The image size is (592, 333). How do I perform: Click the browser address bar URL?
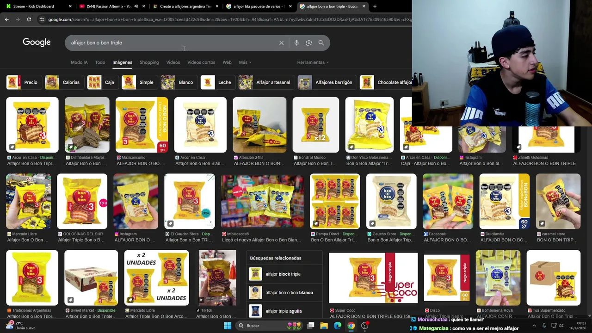pyautogui.click(x=229, y=19)
